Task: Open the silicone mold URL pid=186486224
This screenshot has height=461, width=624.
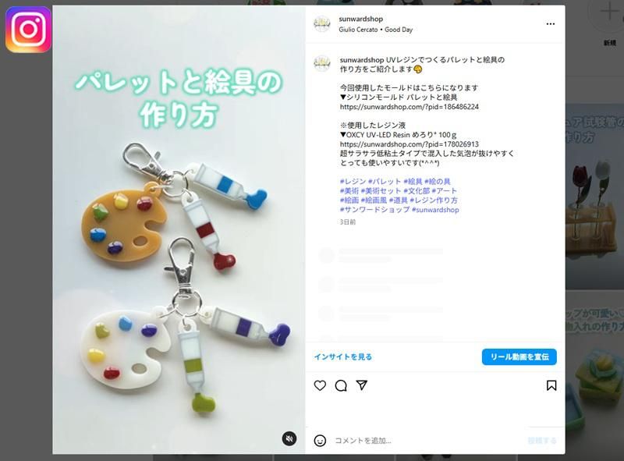Action: click(409, 107)
